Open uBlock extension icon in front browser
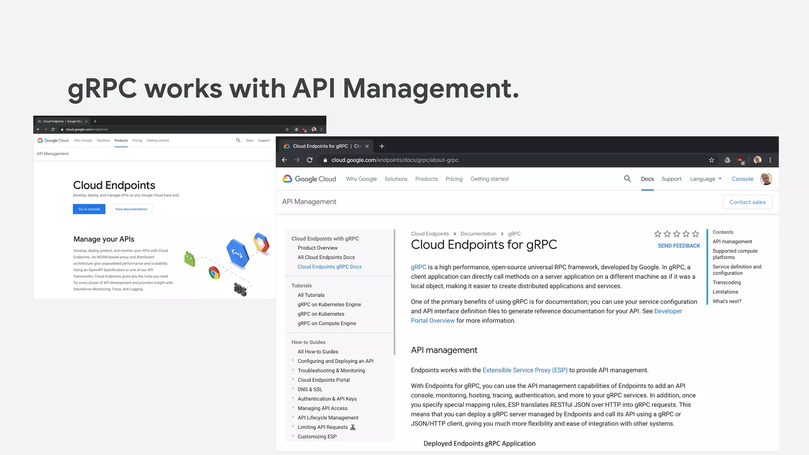Image resolution: width=809 pixels, height=455 pixels. coord(741,160)
